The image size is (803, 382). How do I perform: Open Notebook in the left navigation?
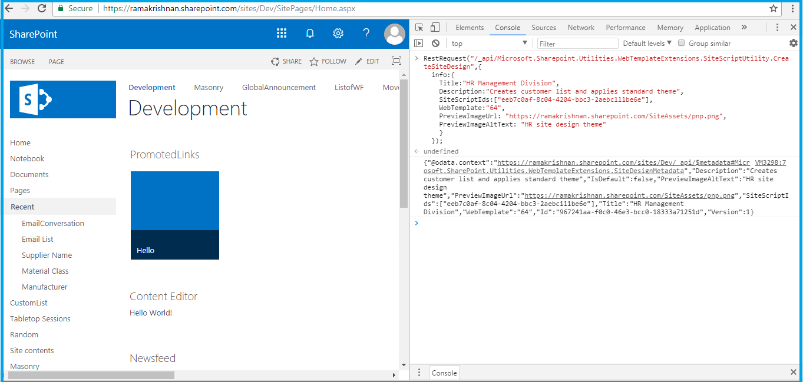pos(27,158)
